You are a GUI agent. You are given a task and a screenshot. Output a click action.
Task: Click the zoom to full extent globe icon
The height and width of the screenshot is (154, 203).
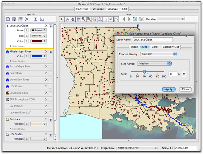(94, 19)
